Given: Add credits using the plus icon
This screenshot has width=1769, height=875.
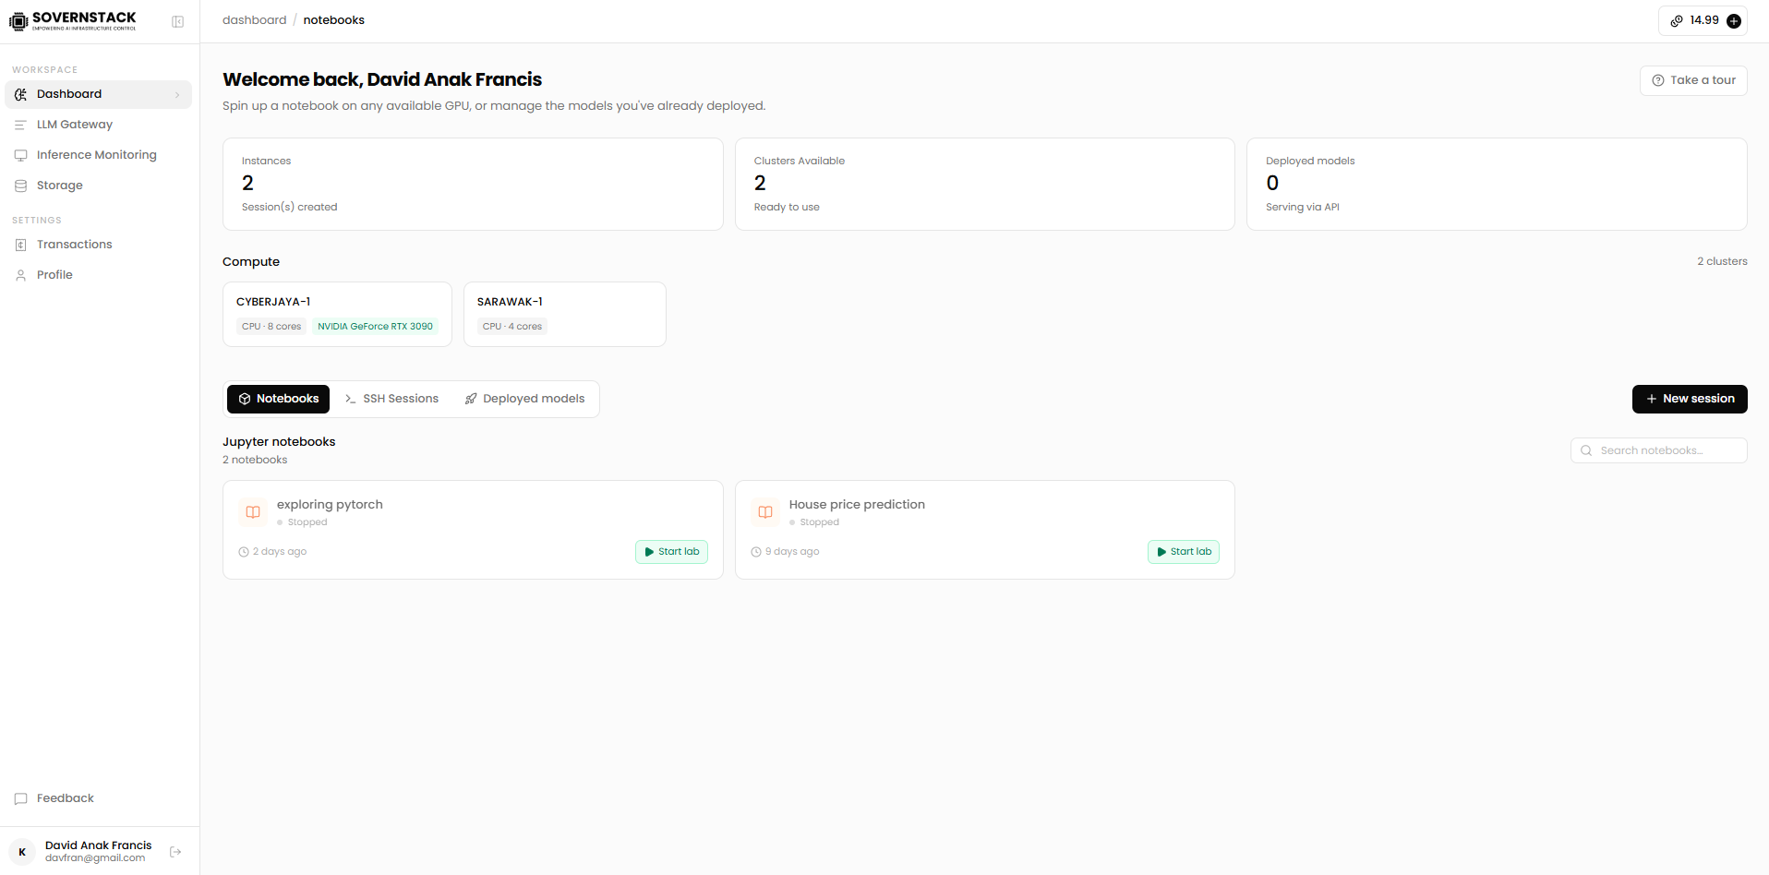Looking at the screenshot, I should click(1734, 21).
